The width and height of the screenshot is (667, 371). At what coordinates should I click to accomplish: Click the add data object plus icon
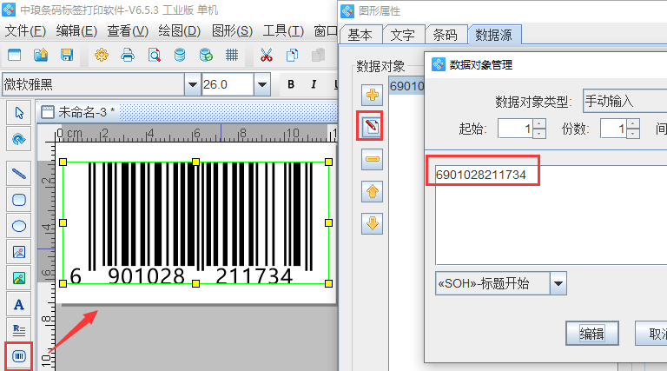point(373,96)
